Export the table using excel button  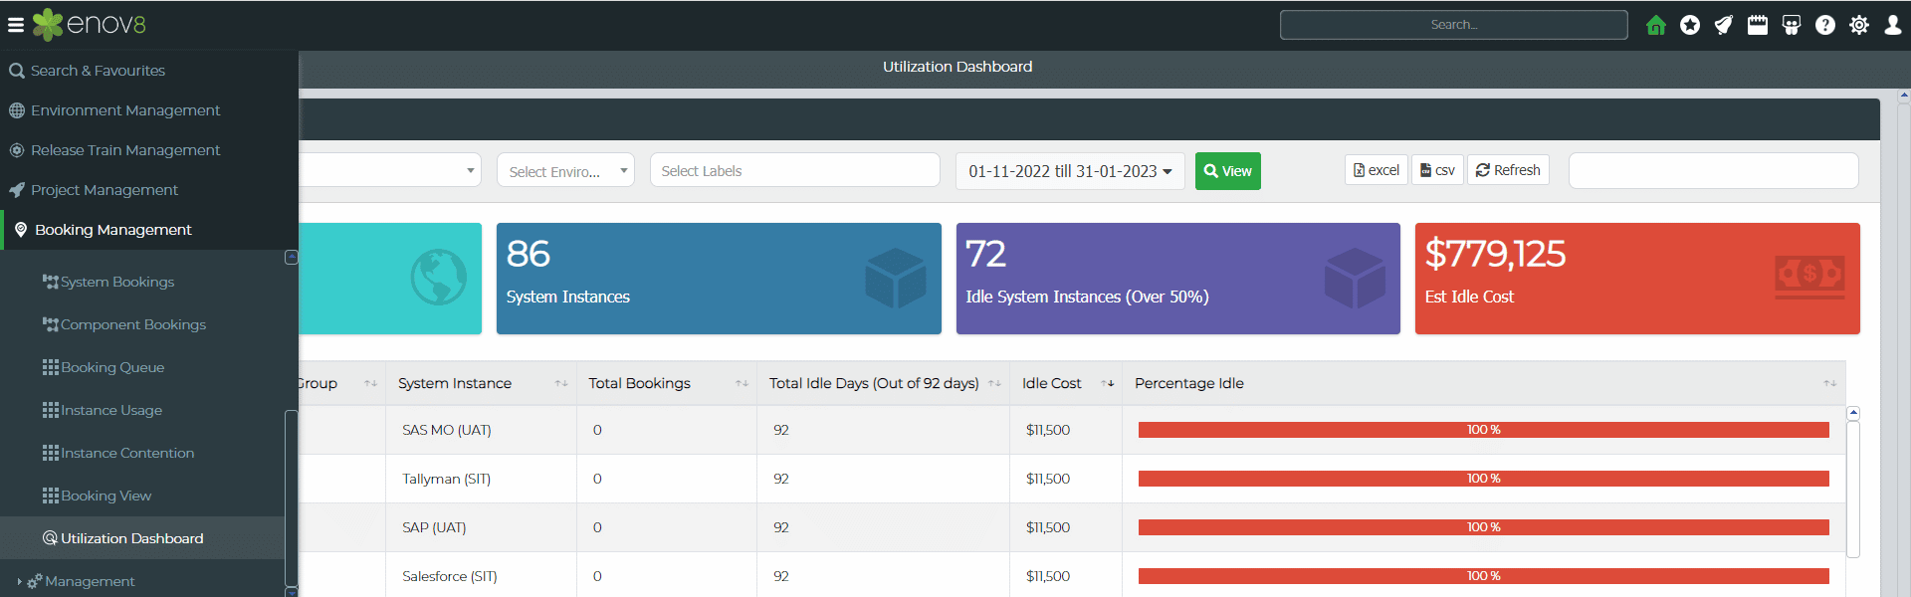pyautogui.click(x=1376, y=170)
